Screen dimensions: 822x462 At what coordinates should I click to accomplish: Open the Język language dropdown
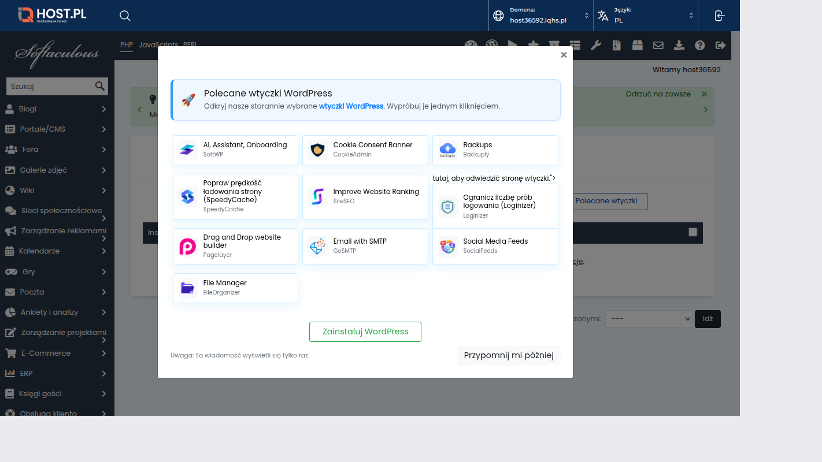pos(646,16)
